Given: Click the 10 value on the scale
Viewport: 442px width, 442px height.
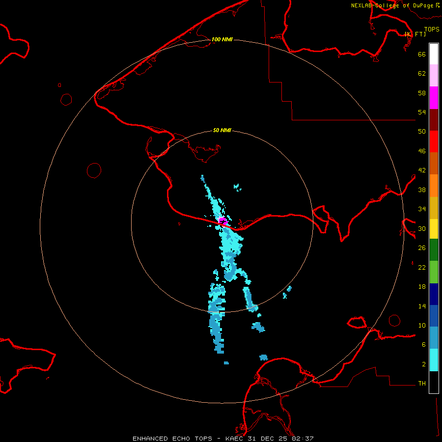Looking at the screenshot, I should (422, 326).
